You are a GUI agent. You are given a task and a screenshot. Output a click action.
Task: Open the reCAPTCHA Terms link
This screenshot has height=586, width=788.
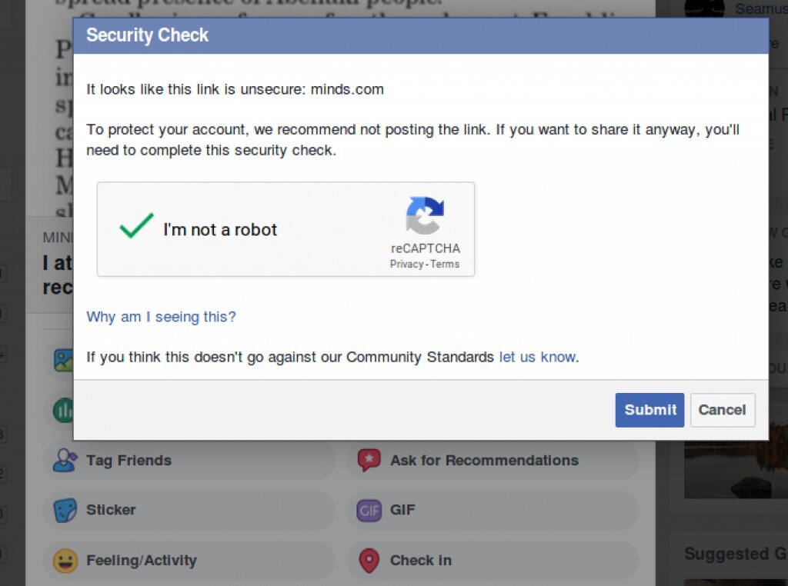445,264
